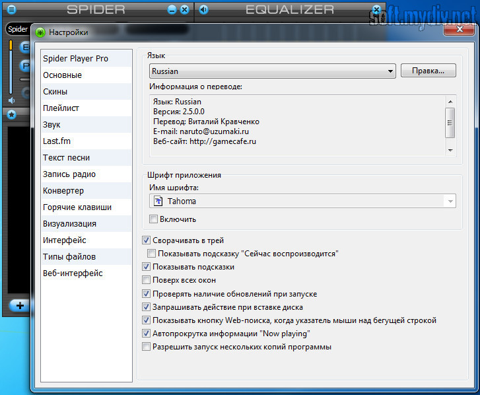Viewport: 480px width, 395px height.
Task: Select 'Интерфейс' settings section
Action: [x=86, y=240]
